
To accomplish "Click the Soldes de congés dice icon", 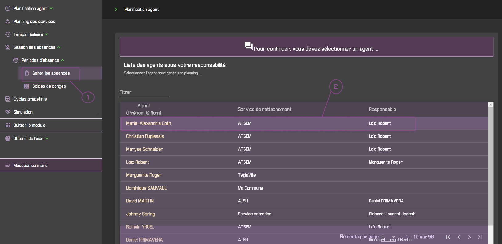I will pos(27,86).
